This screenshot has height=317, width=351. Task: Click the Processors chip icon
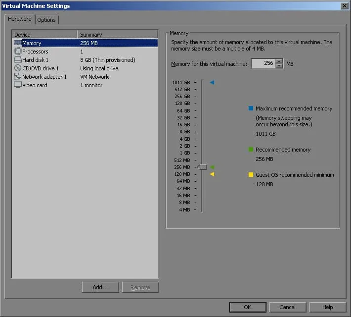[18, 52]
